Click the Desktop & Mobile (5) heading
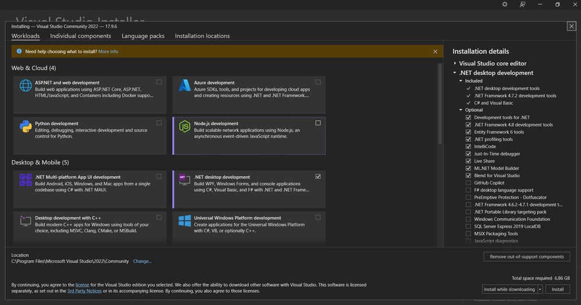Screen dimensions: 581x305 40,163
